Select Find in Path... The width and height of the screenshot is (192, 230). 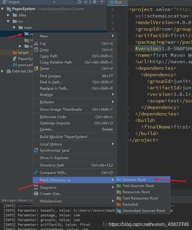click(75, 82)
